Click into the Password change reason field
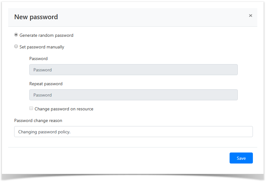 pos(133,132)
